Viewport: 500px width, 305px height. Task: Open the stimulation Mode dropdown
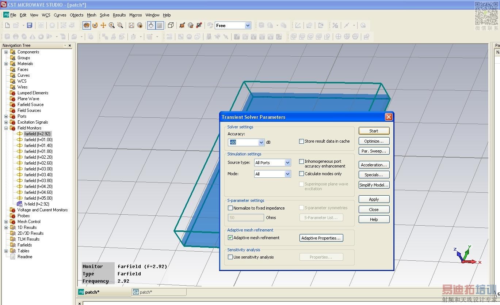287,174
